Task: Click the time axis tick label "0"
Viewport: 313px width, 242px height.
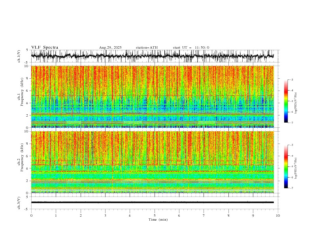Action: point(31,216)
